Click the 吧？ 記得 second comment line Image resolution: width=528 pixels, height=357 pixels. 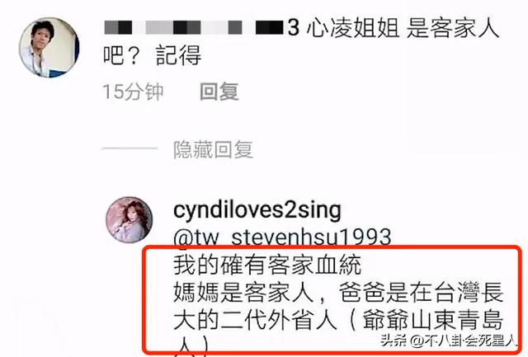(152, 55)
